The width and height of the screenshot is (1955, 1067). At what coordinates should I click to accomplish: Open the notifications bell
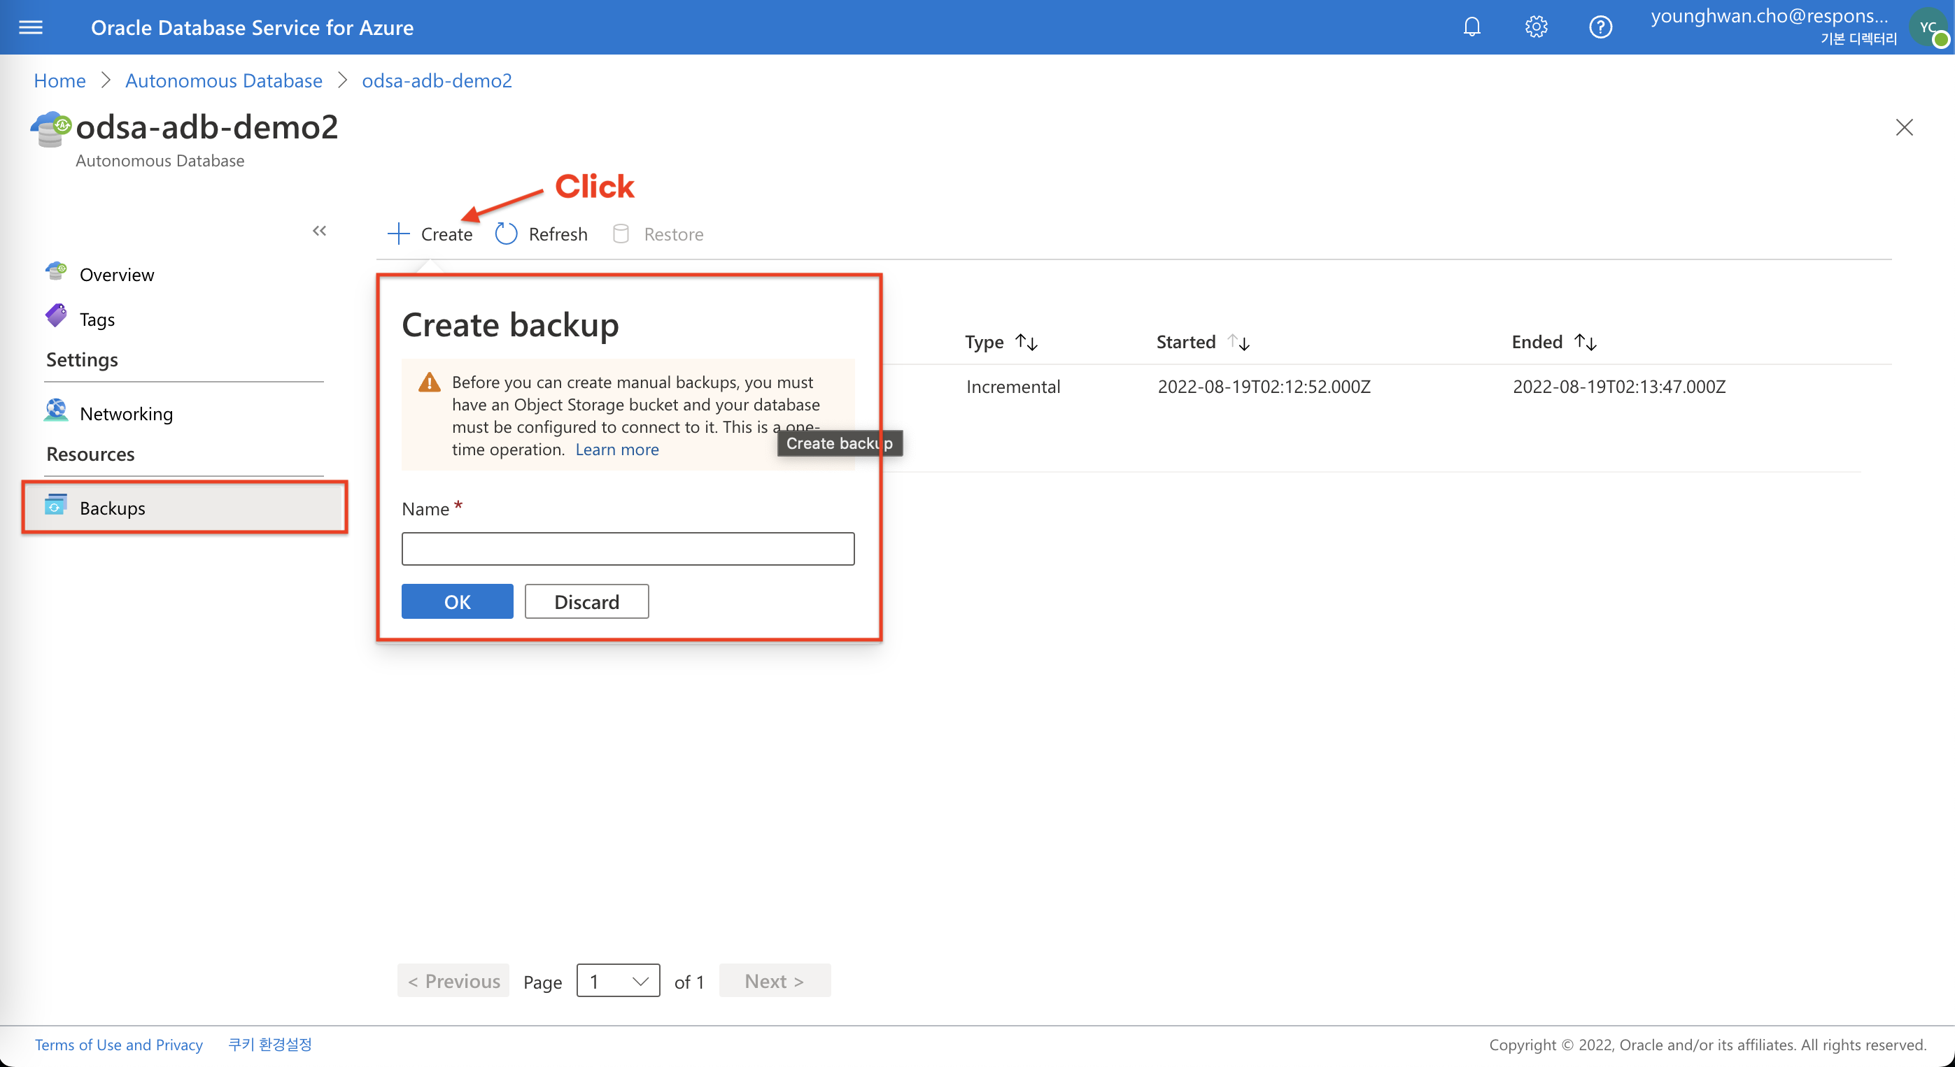click(x=1471, y=27)
